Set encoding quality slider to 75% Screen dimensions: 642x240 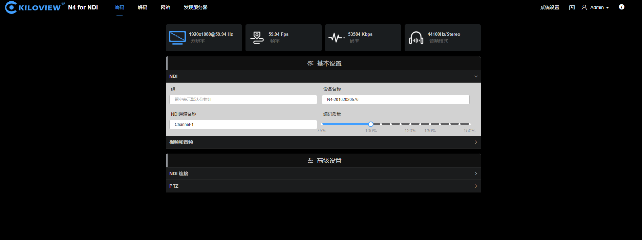coord(322,124)
